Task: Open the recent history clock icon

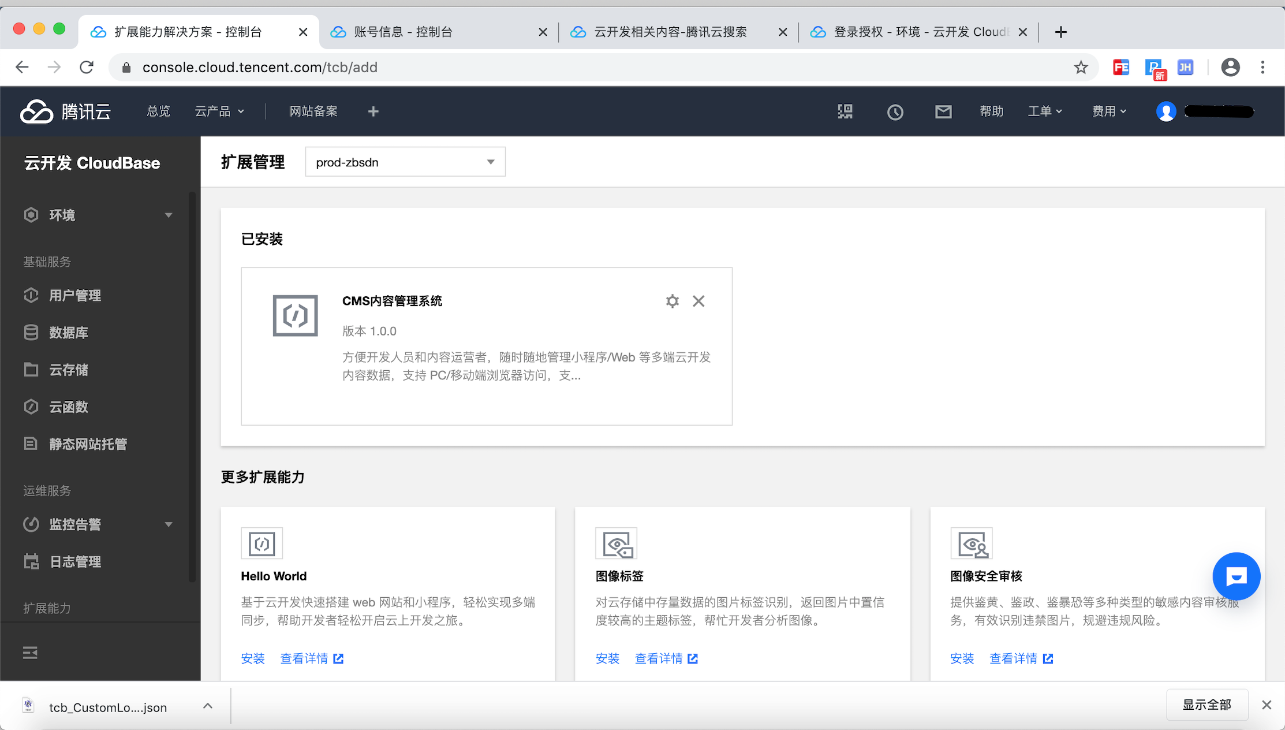Action: point(895,111)
